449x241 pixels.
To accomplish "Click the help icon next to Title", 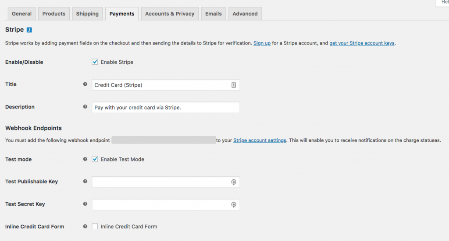I will tap(85, 84).
